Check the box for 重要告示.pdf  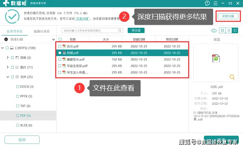pos(60,59)
